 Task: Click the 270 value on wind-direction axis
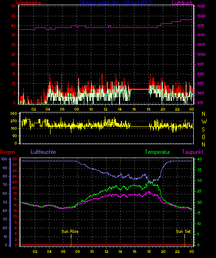pos(13,121)
